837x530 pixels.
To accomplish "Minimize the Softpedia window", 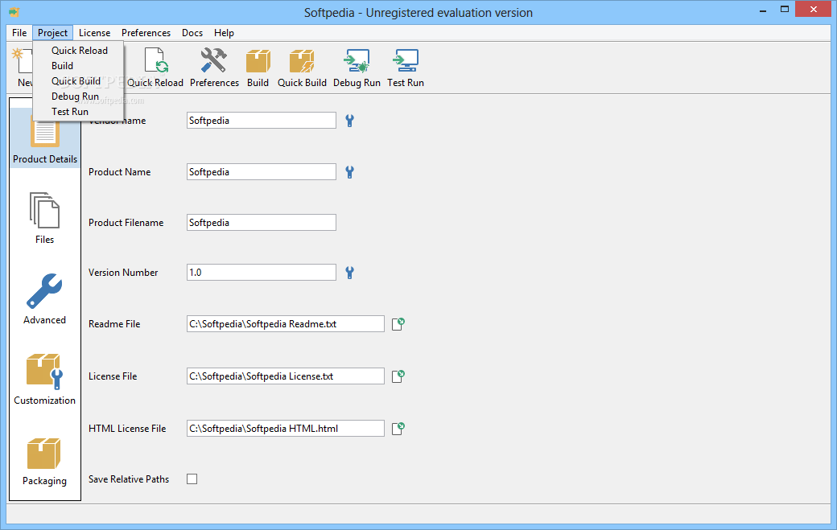I will (x=763, y=10).
